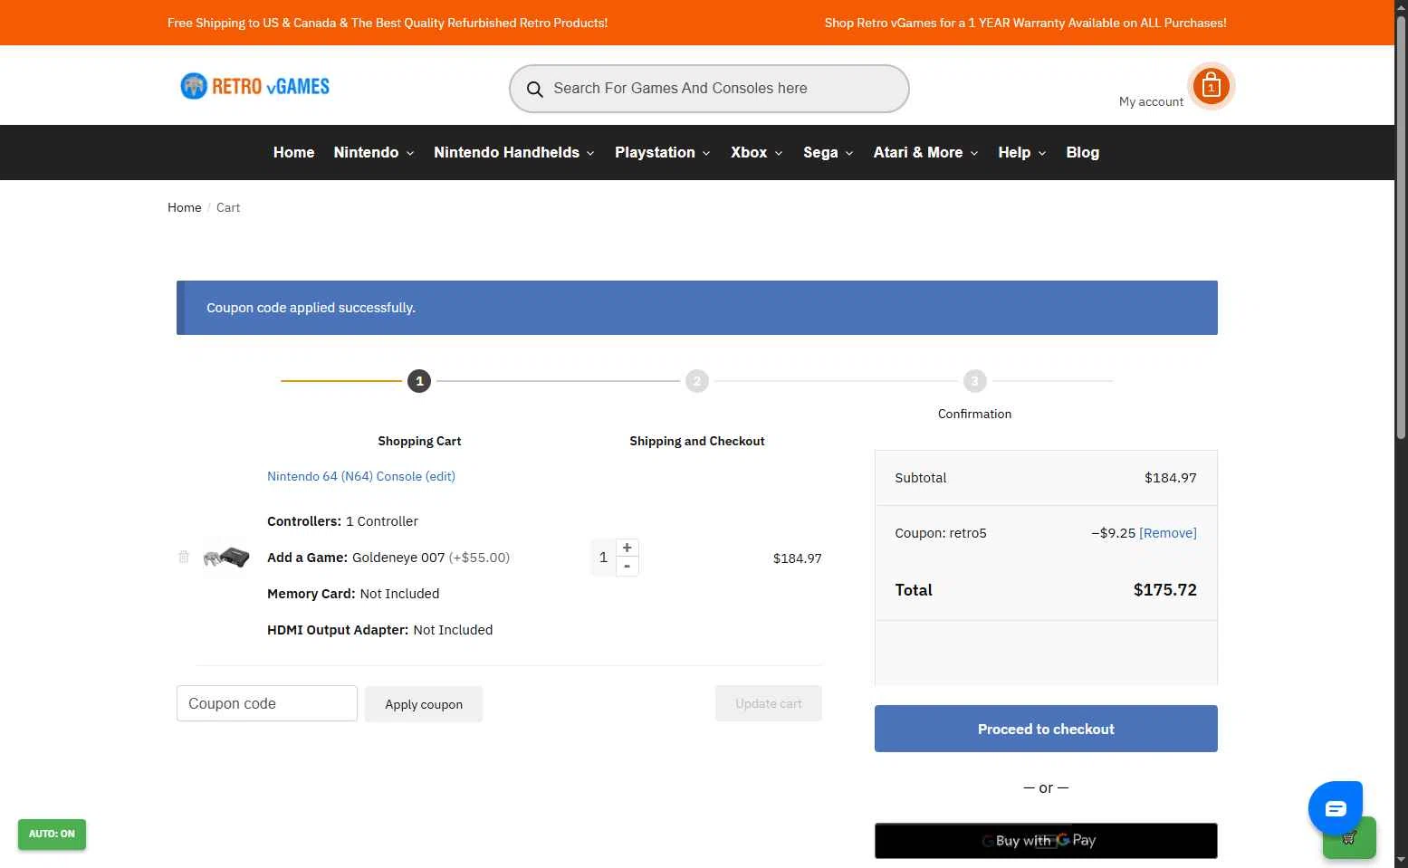Focus the Coupon code input field

point(267,703)
